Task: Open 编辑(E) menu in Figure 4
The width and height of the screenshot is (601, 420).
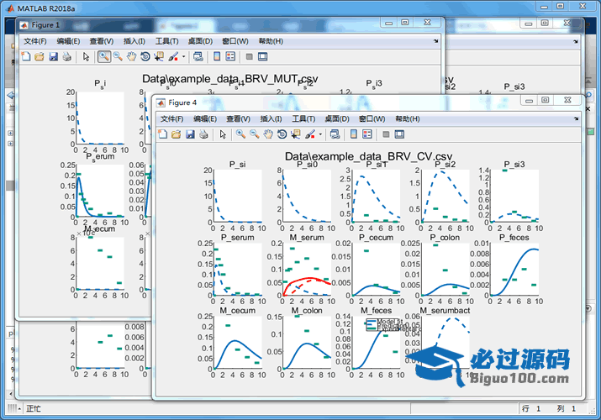Action: tap(205, 119)
